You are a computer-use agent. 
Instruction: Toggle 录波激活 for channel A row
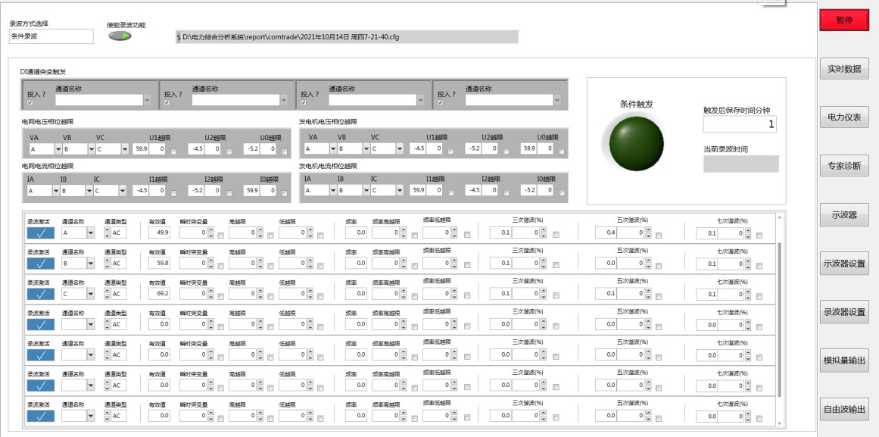(41, 233)
